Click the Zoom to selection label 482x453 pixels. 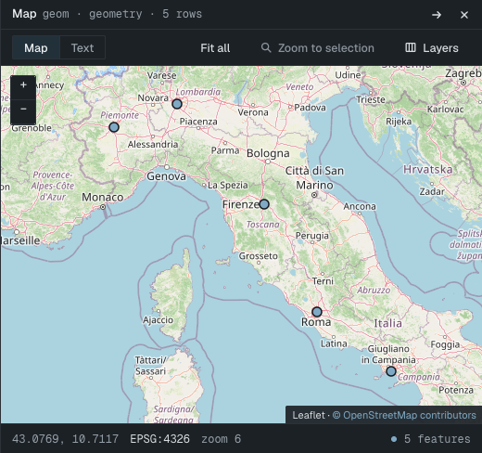[x=326, y=48]
